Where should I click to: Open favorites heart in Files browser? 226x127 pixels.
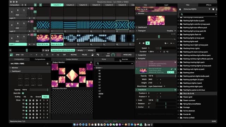(213, 9)
